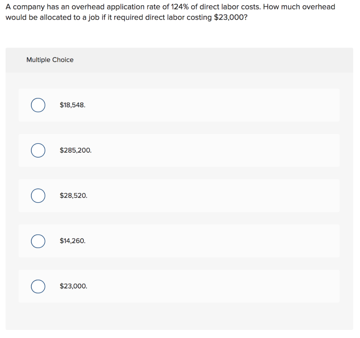The height and width of the screenshot is (338, 360).
Task: Pick the third answer choice row
Action: pos(179,196)
